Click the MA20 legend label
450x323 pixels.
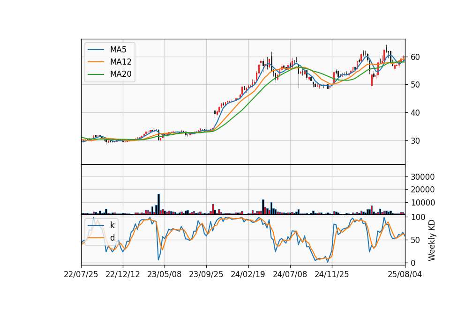pos(120,74)
